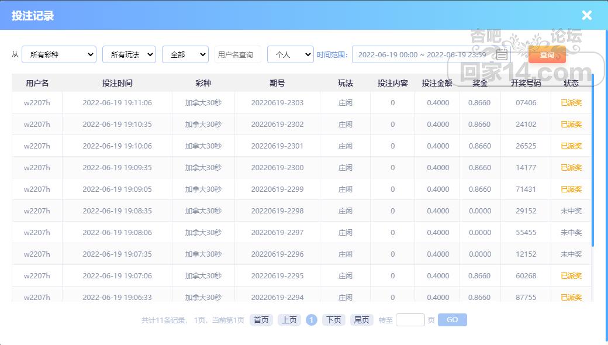
Task: Click the 用户名查询 input field
Action: tap(237, 54)
